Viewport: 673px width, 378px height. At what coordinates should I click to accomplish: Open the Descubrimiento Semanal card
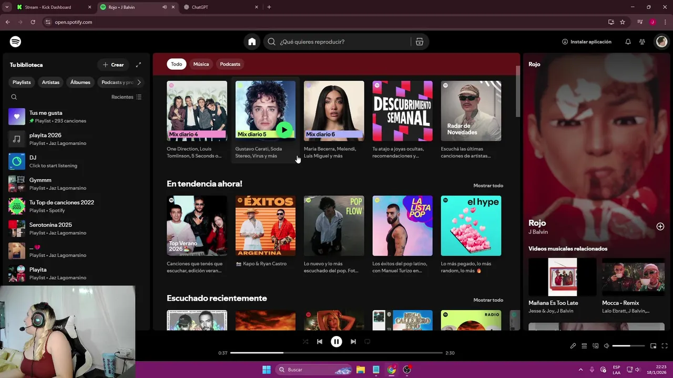pyautogui.click(x=402, y=120)
